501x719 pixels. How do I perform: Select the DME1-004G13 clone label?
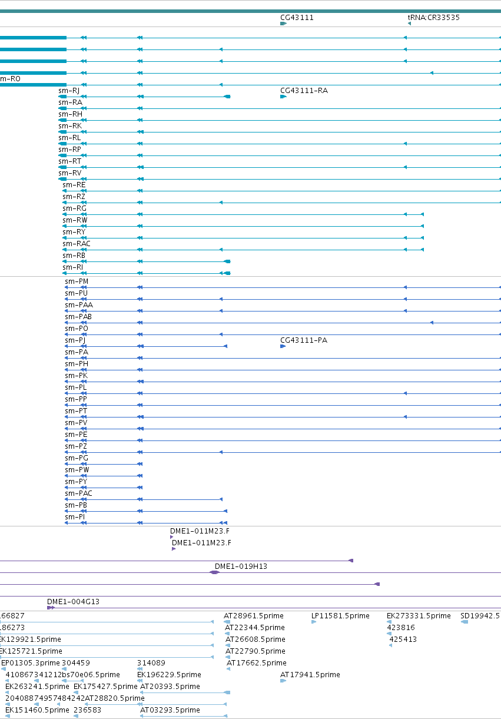73,602
